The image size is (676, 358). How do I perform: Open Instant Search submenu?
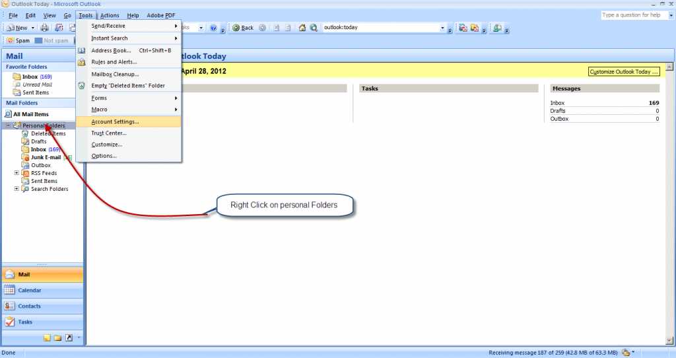pos(129,38)
